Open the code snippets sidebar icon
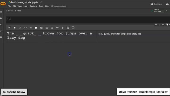Image resolution: width=170 pixels, height=96 pixels. (1, 25)
